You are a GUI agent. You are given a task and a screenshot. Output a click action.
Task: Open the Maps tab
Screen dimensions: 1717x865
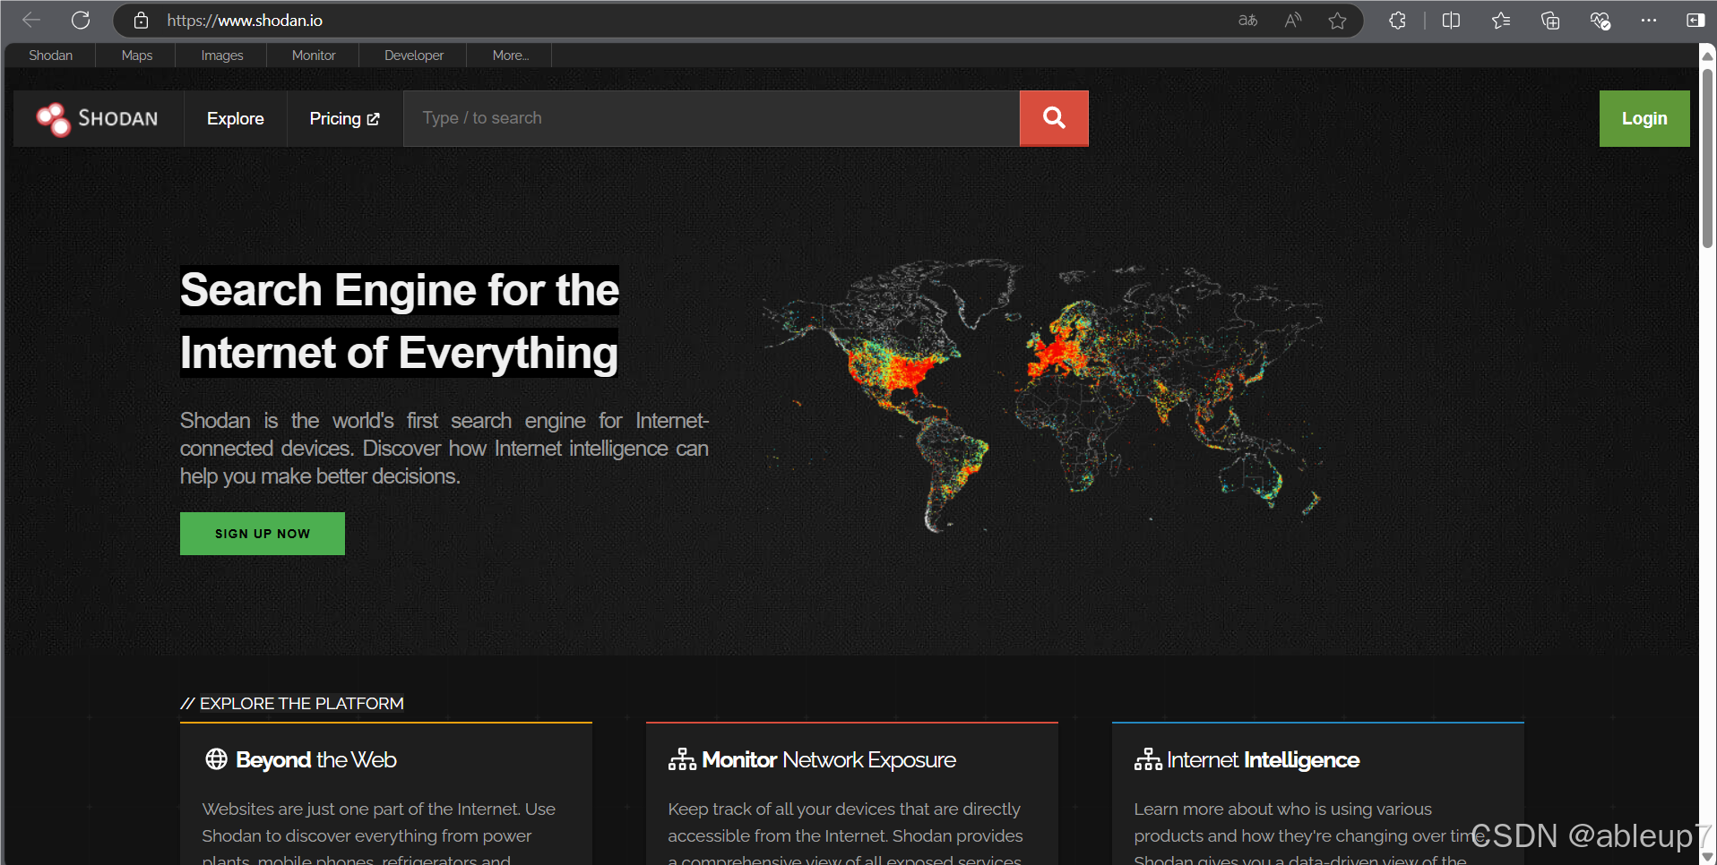click(x=136, y=56)
